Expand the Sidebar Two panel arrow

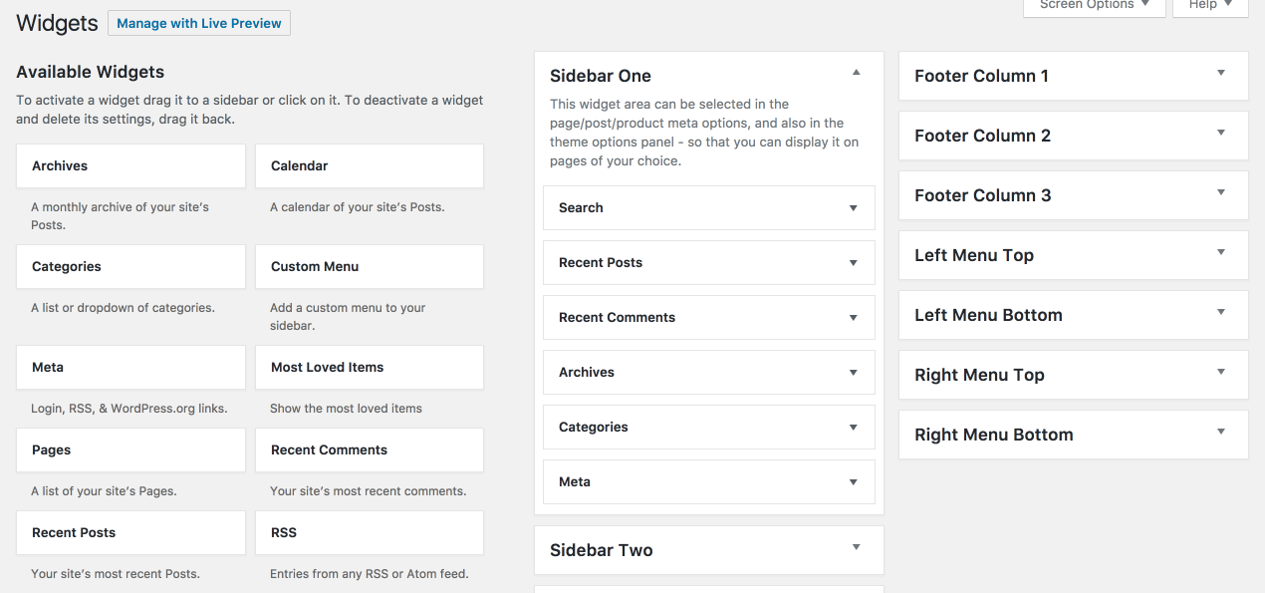point(857,547)
